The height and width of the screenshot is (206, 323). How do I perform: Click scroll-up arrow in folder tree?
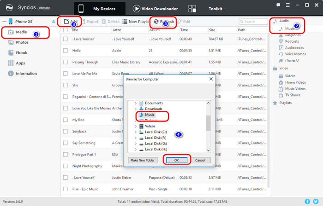point(208,103)
